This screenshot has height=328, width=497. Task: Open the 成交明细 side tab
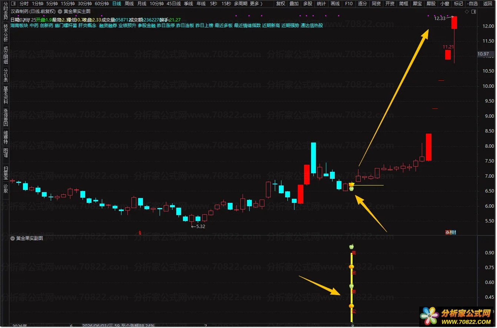click(x=6, y=55)
